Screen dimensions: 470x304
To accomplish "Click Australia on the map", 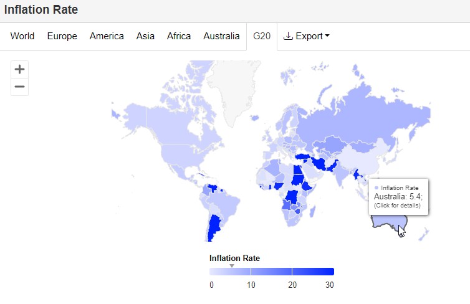I will click(x=385, y=222).
